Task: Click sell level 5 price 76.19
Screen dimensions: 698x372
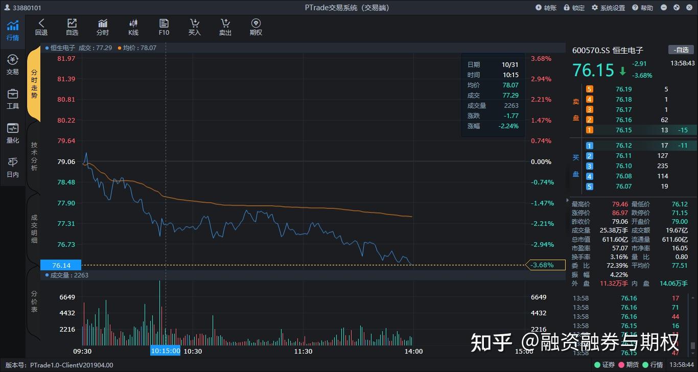Action: 624,89
